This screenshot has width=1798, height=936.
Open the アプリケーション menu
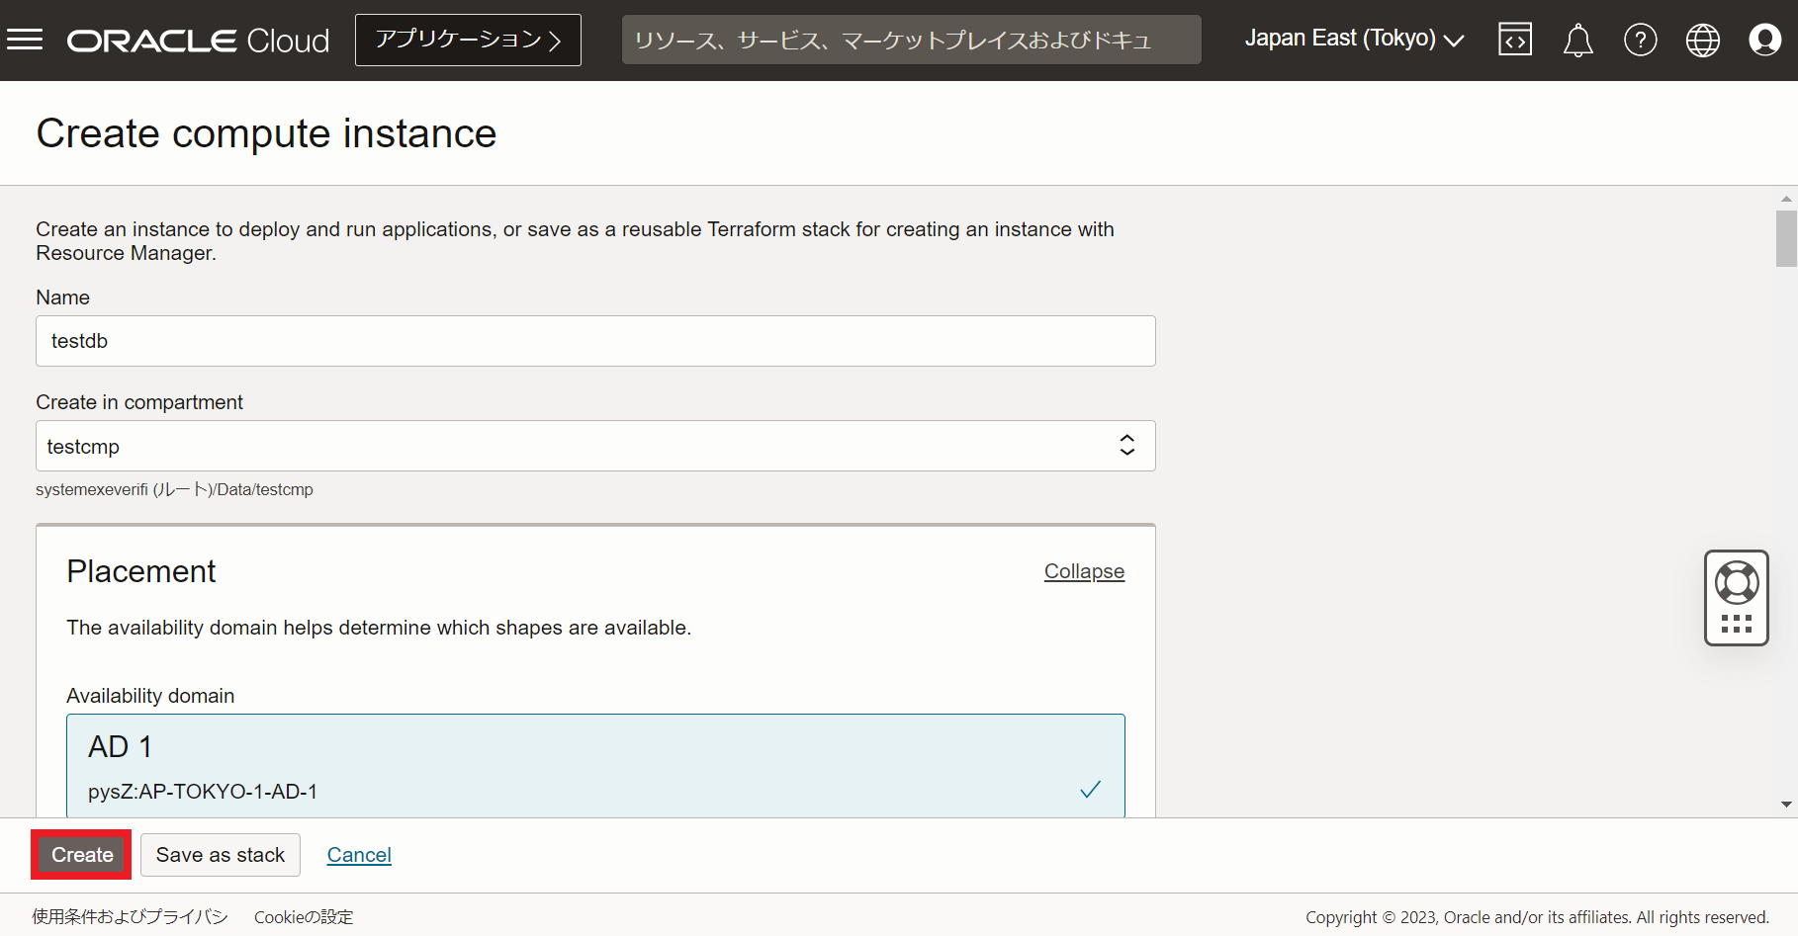(x=468, y=40)
